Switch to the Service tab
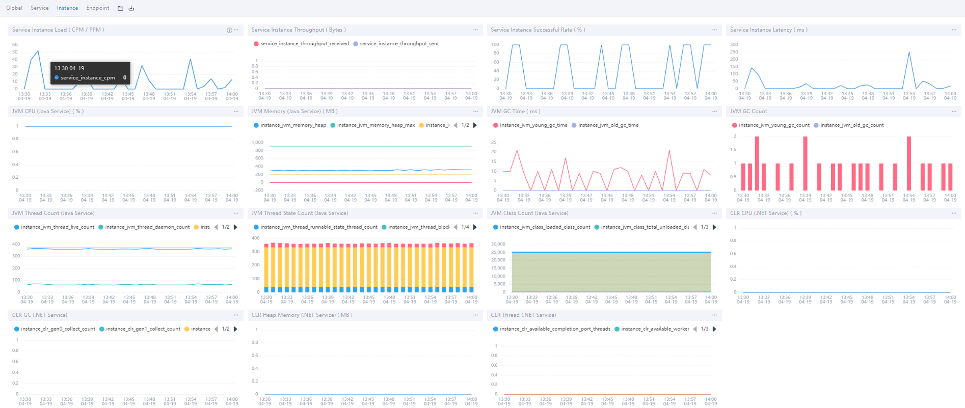The width and height of the screenshot is (965, 408). [40, 8]
